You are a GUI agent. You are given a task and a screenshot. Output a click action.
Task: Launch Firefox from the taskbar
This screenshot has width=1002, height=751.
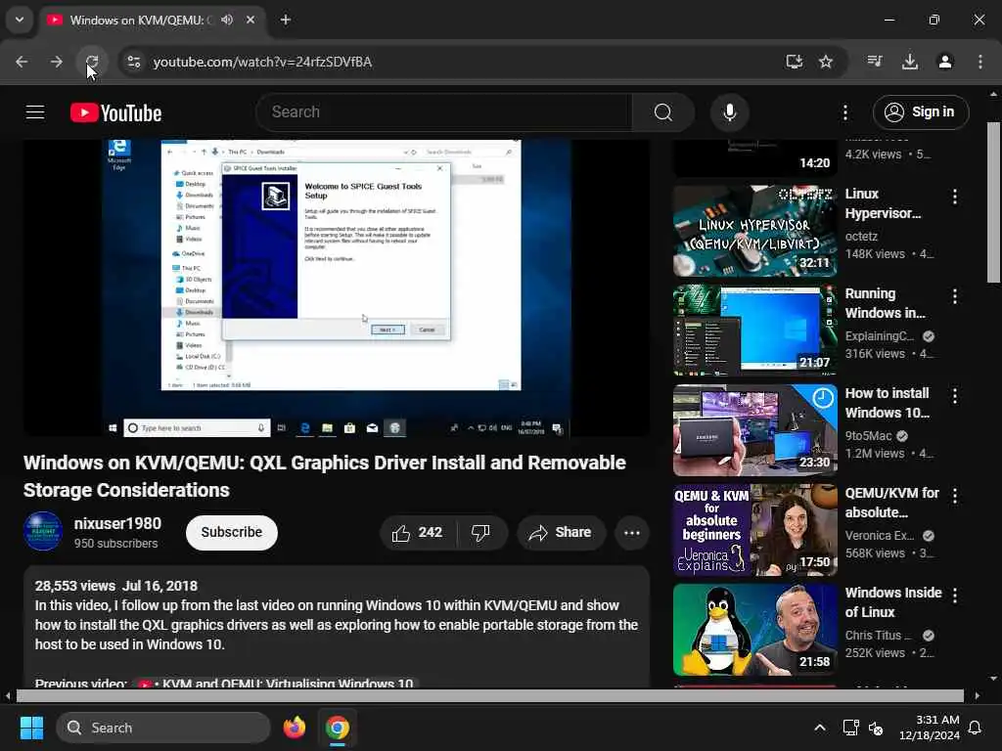[x=294, y=728]
